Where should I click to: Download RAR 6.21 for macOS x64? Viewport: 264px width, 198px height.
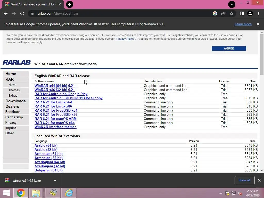point(55,123)
